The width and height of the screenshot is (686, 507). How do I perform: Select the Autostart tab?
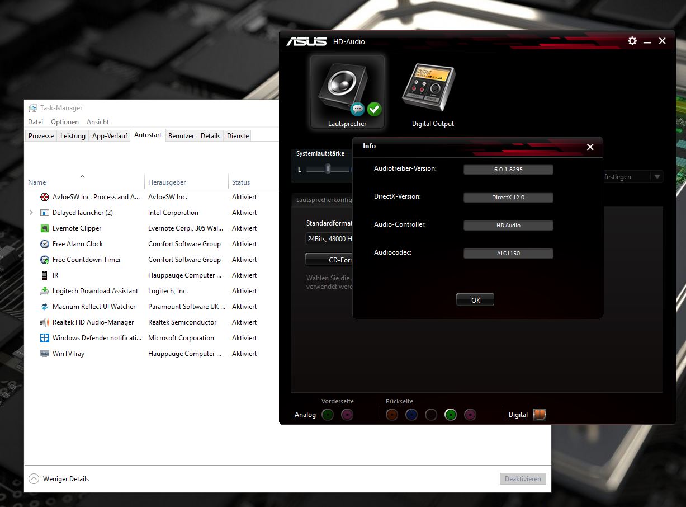click(148, 135)
